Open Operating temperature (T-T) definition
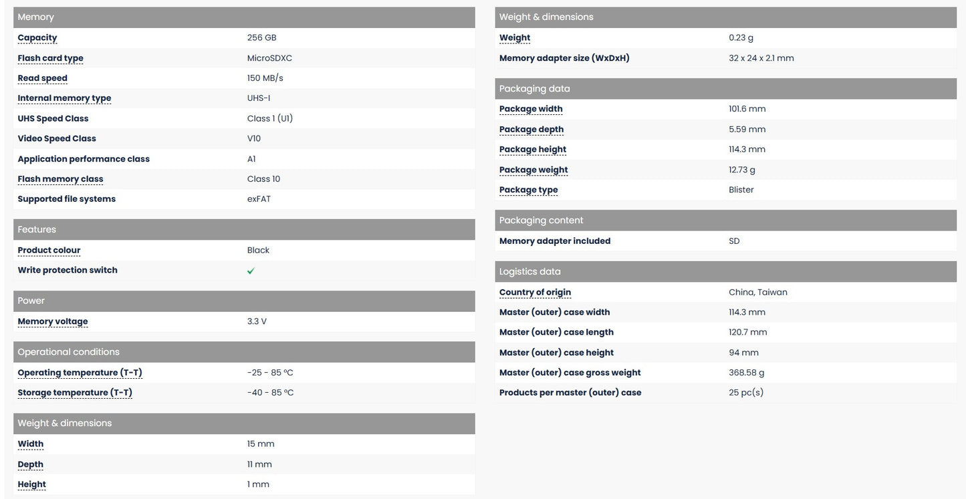The height and width of the screenshot is (499, 966). point(80,373)
